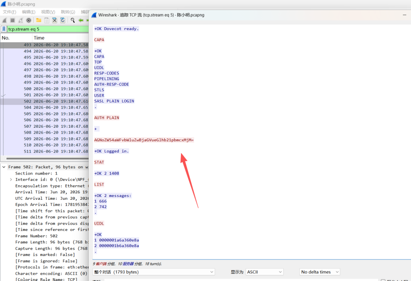The height and width of the screenshot is (281, 411).
Task: Expand the Interface id tree node
Action: coord(11,180)
